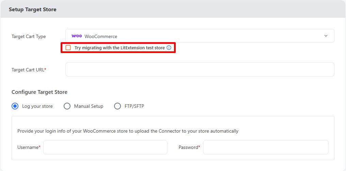The height and width of the screenshot is (171, 346).
Task: Expand cart type list via chevron arrow
Action: pyautogui.click(x=326, y=36)
